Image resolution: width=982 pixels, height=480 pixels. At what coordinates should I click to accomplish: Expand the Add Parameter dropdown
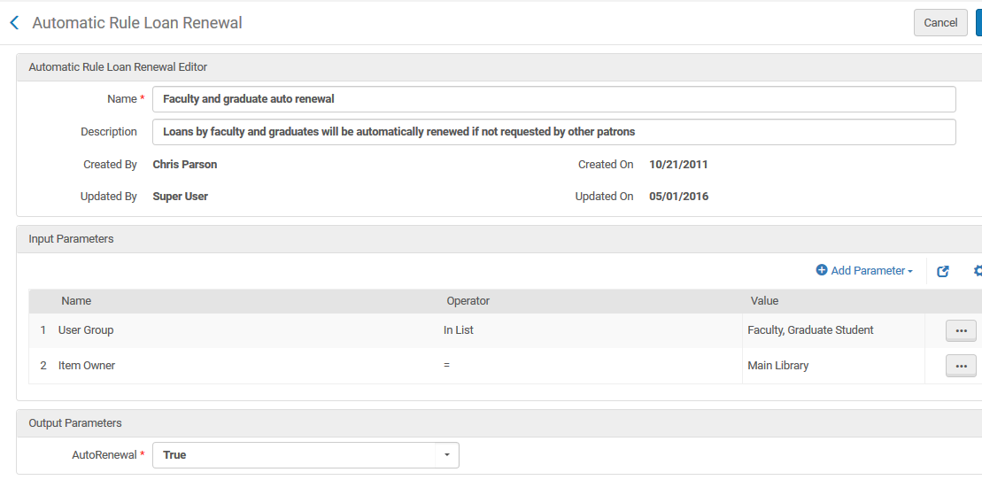[x=864, y=271]
